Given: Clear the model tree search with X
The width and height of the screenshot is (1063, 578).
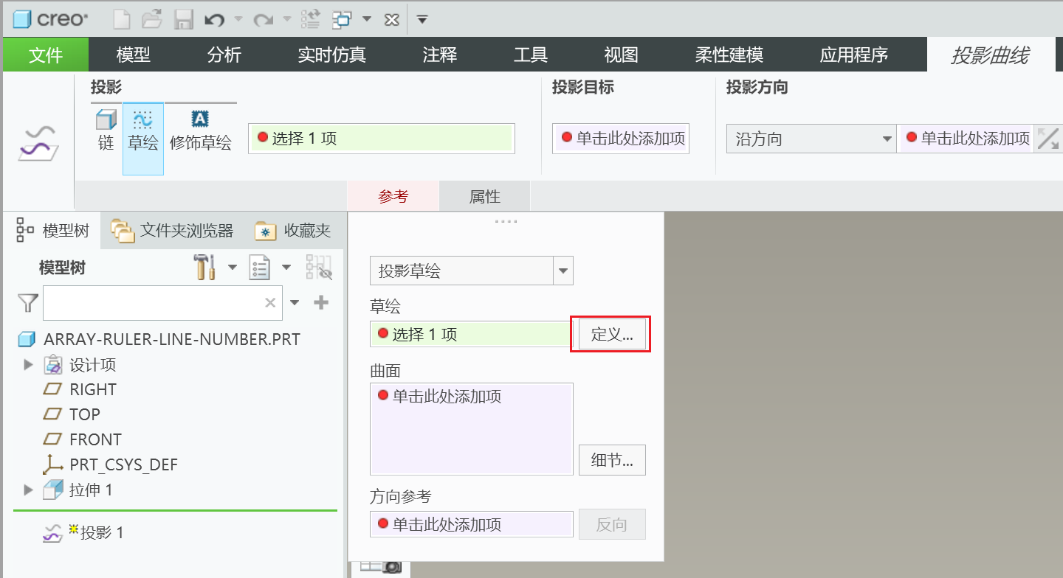Looking at the screenshot, I should (x=270, y=302).
